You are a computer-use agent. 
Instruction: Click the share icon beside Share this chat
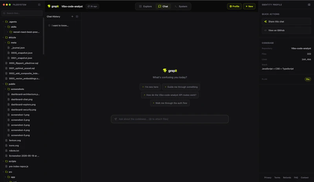[265, 22]
